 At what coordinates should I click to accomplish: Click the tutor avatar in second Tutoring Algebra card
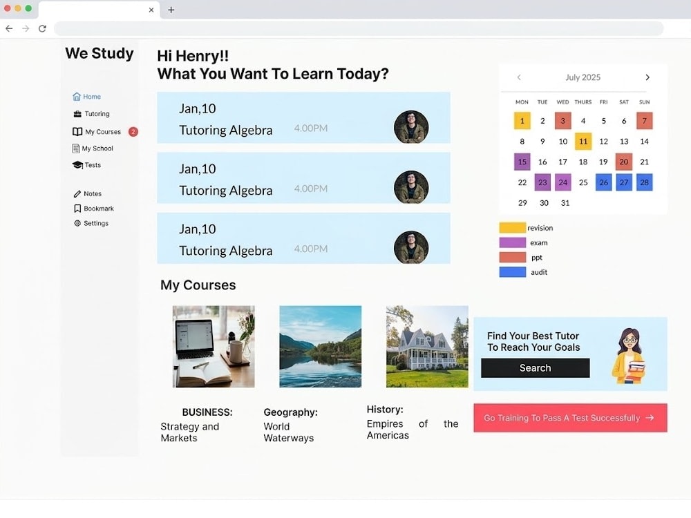411,187
